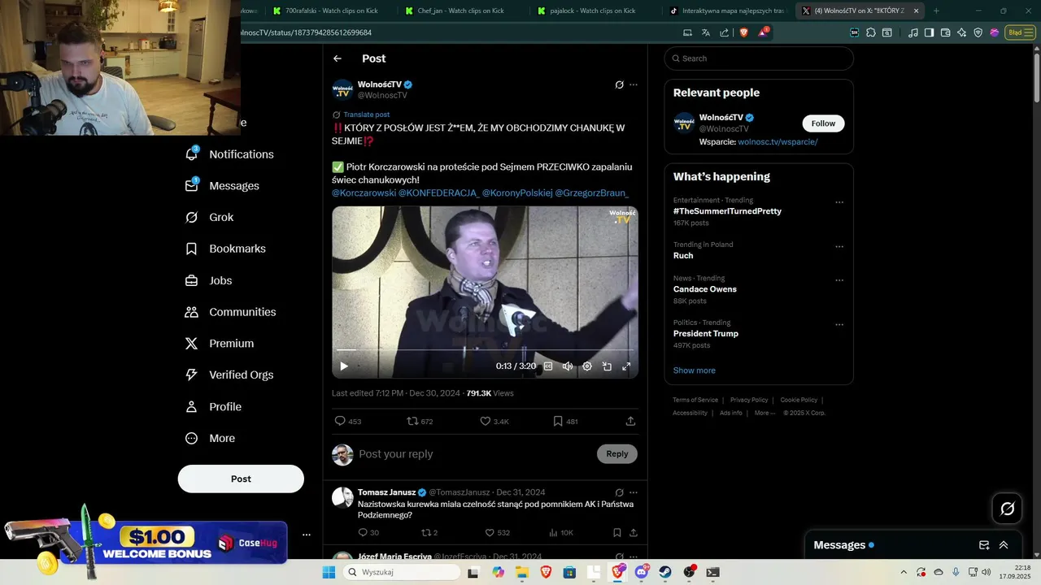Image resolution: width=1041 pixels, height=585 pixels.
Task: Open video settings gear
Action: tap(587, 366)
